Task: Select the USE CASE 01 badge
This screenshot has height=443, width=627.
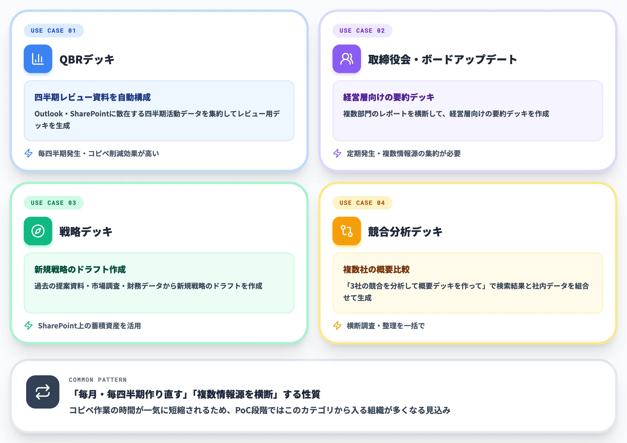Action: 54,31
